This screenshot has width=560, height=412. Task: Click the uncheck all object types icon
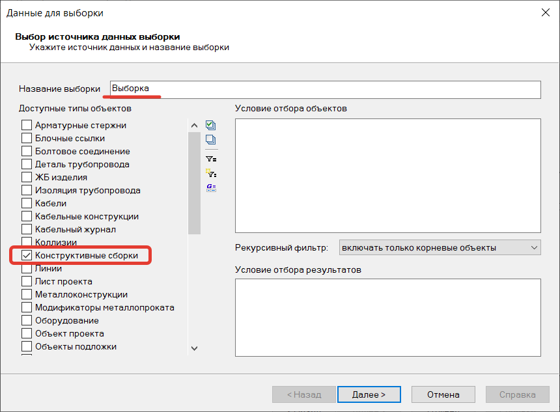click(210, 140)
